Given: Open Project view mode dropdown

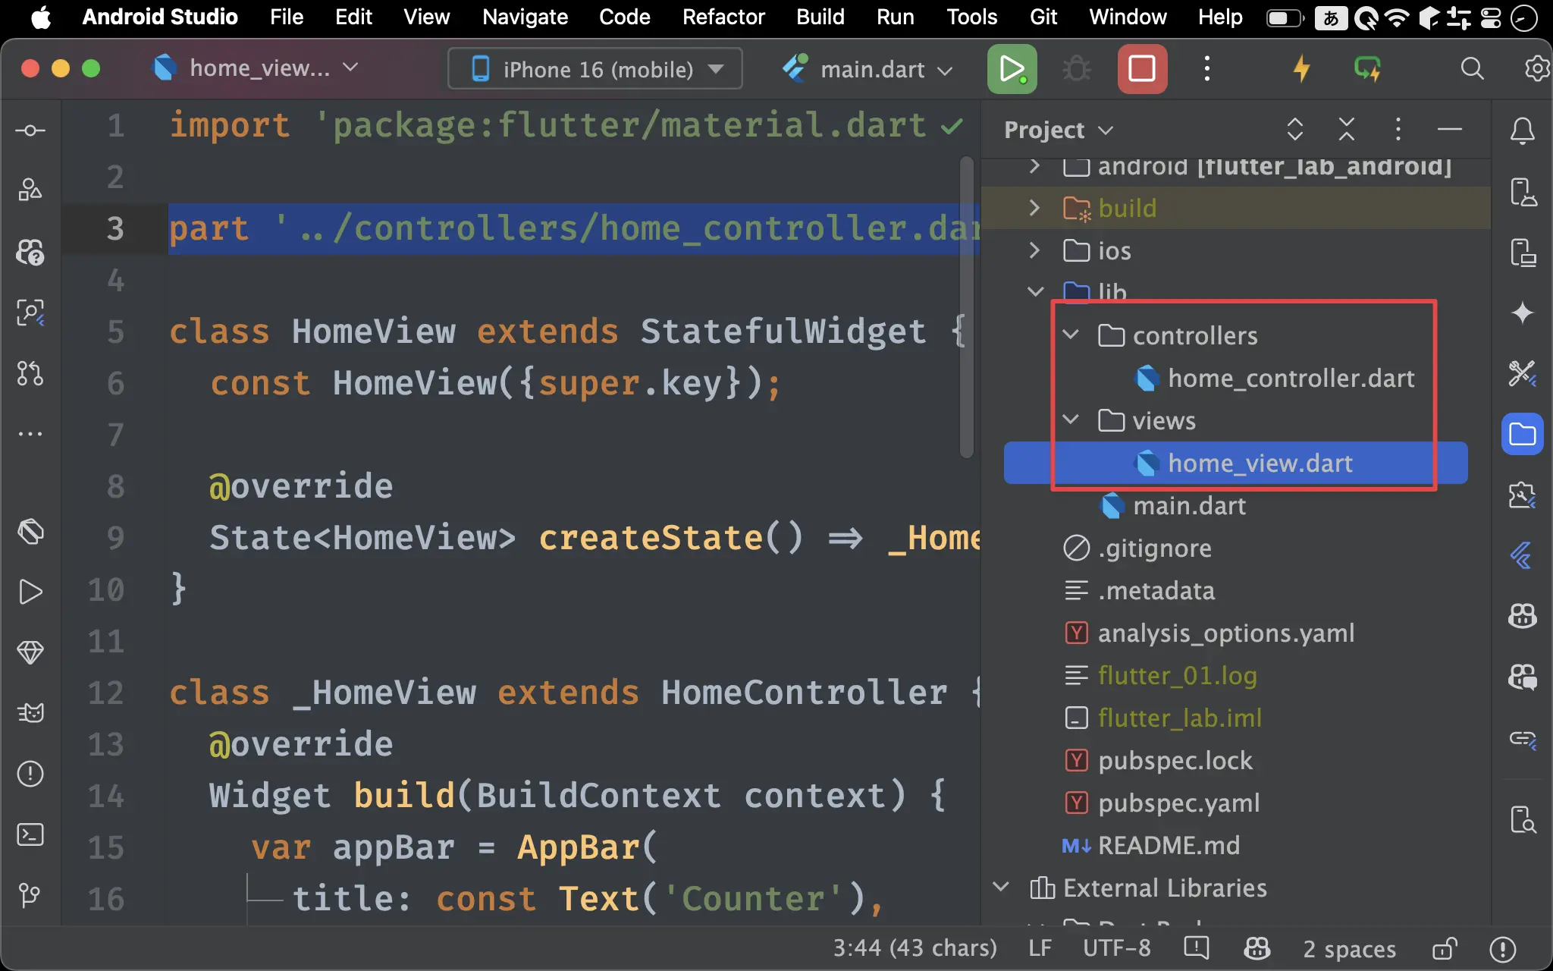Looking at the screenshot, I should [x=1059, y=130].
